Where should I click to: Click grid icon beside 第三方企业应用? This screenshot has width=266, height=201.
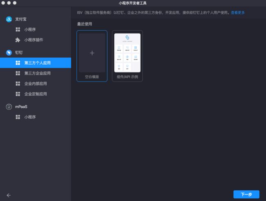[18, 73]
